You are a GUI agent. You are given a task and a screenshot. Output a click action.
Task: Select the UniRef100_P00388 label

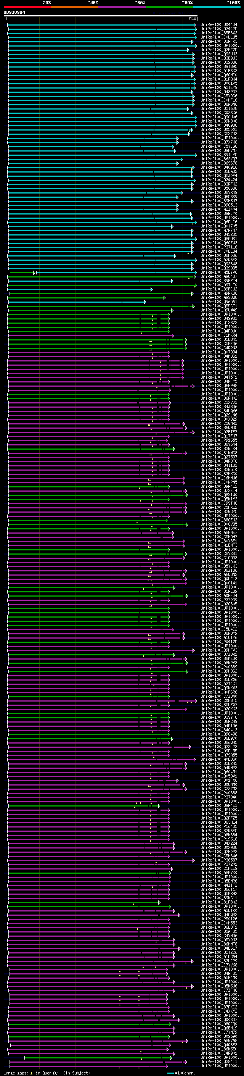(219, 793)
